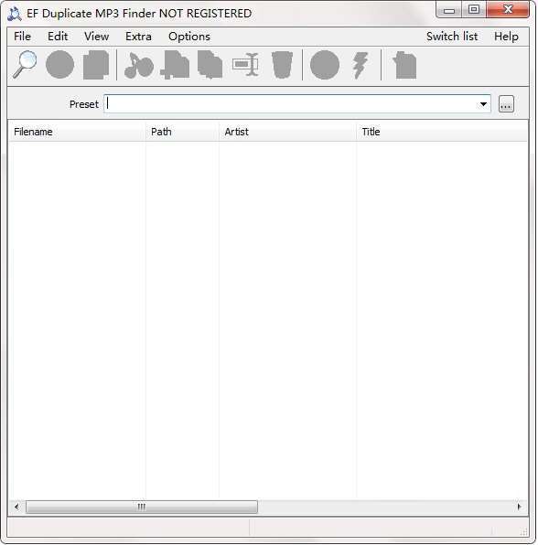Click the trash bin delete icon
Viewport: 538px width, 545px height.
[282, 65]
